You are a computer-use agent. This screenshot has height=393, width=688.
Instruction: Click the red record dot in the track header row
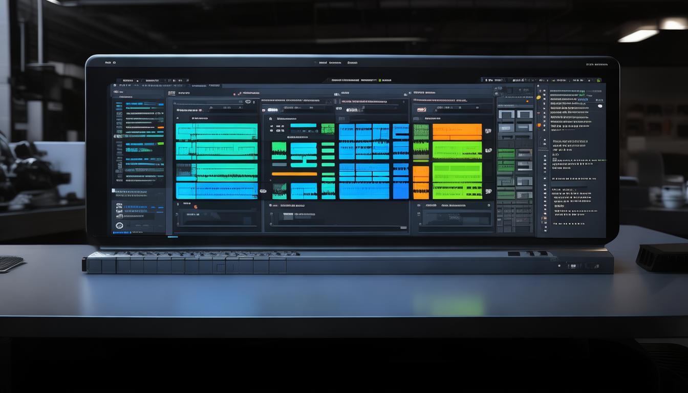(x=234, y=94)
